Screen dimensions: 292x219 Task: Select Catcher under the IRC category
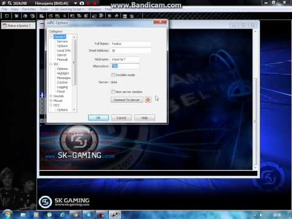click(63, 82)
